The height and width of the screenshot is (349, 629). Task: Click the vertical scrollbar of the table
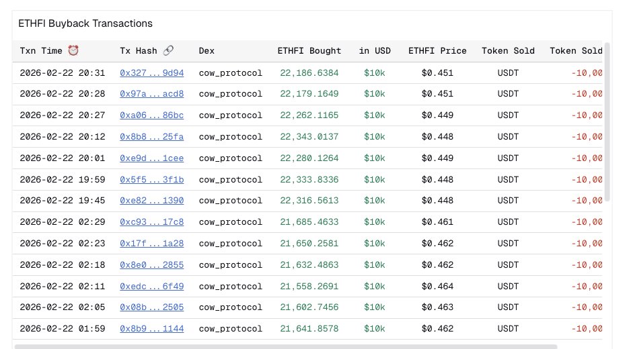607,122
